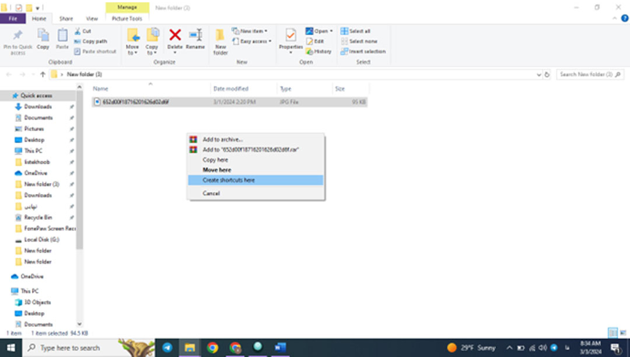Select Add to archive... menu entry
630x357 pixels.
click(222, 139)
